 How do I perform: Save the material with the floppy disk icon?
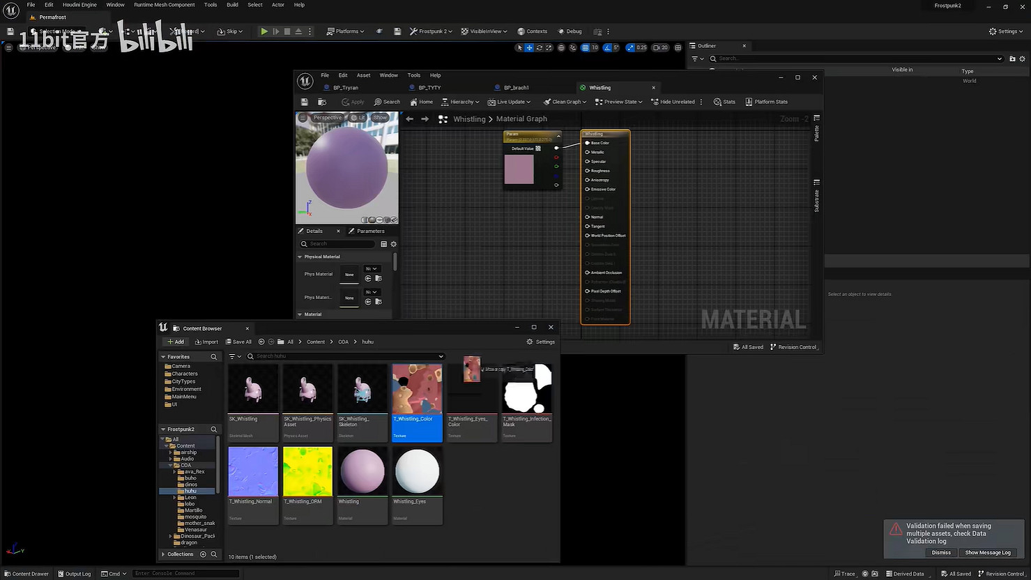[x=305, y=102]
